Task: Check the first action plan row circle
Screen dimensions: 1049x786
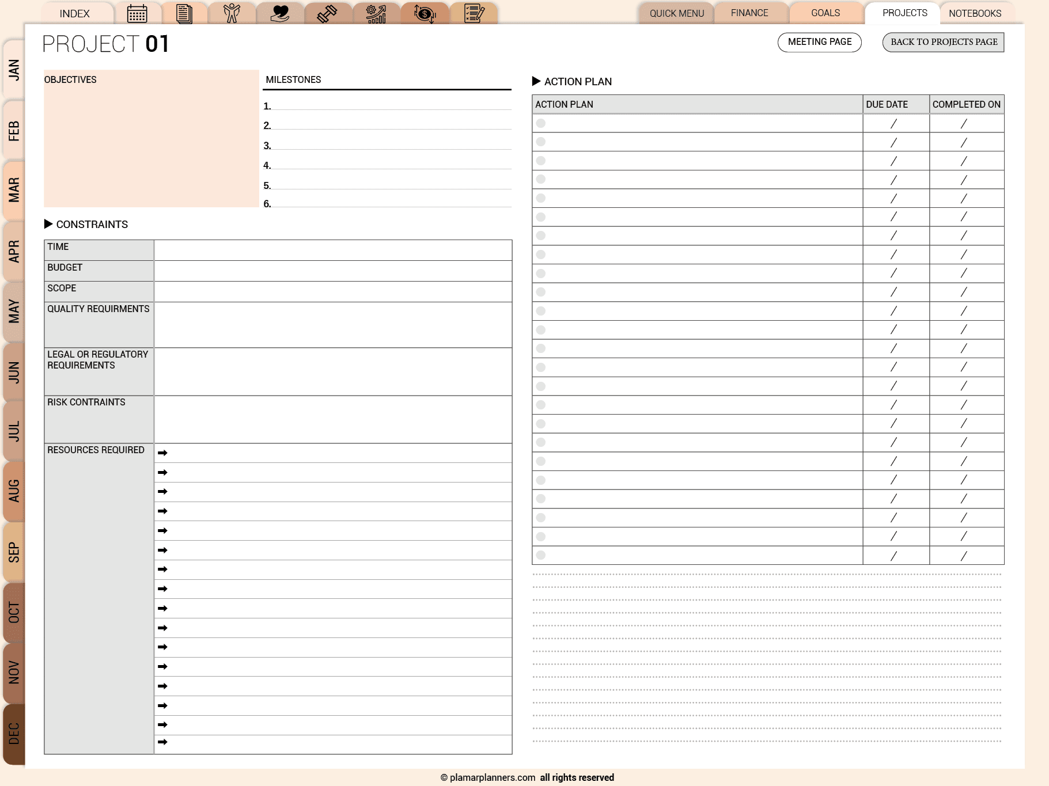Action: click(x=540, y=123)
